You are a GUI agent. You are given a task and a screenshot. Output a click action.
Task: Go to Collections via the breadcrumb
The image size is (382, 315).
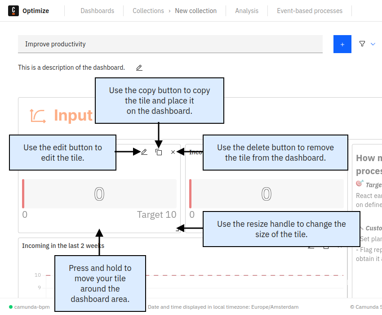pos(148,10)
